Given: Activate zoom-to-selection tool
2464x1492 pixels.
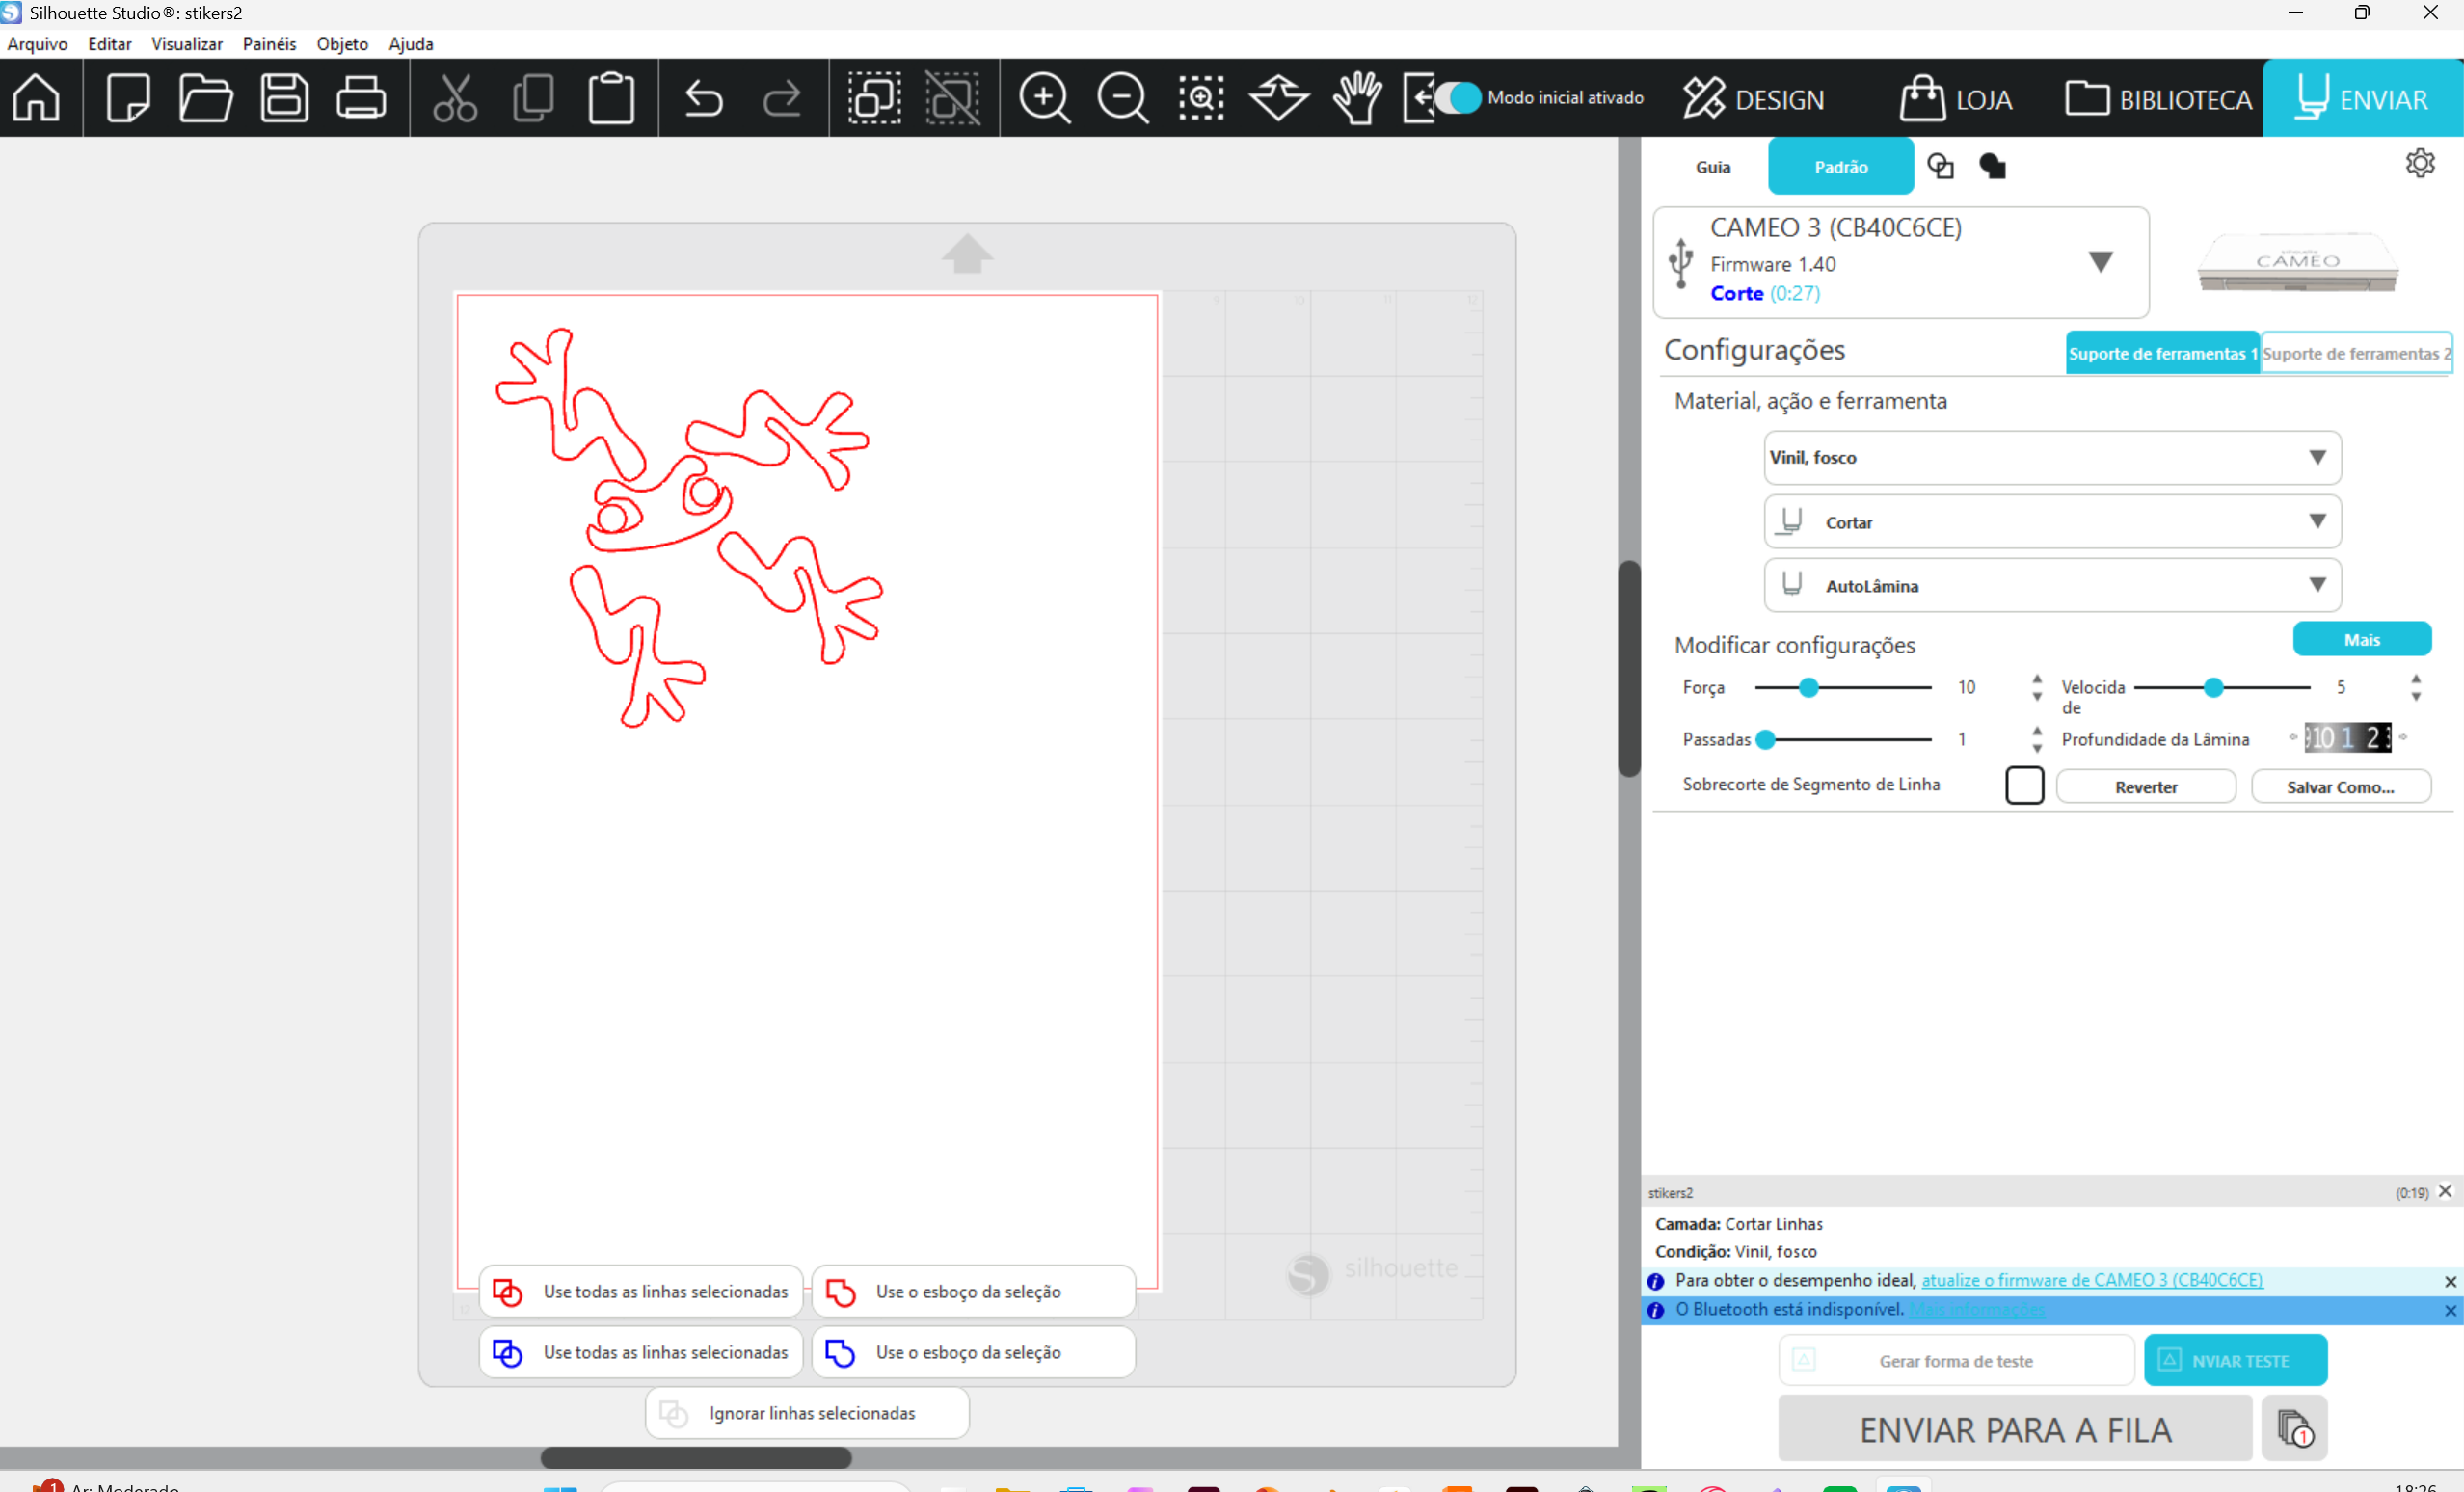Looking at the screenshot, I should point(1201,98).
